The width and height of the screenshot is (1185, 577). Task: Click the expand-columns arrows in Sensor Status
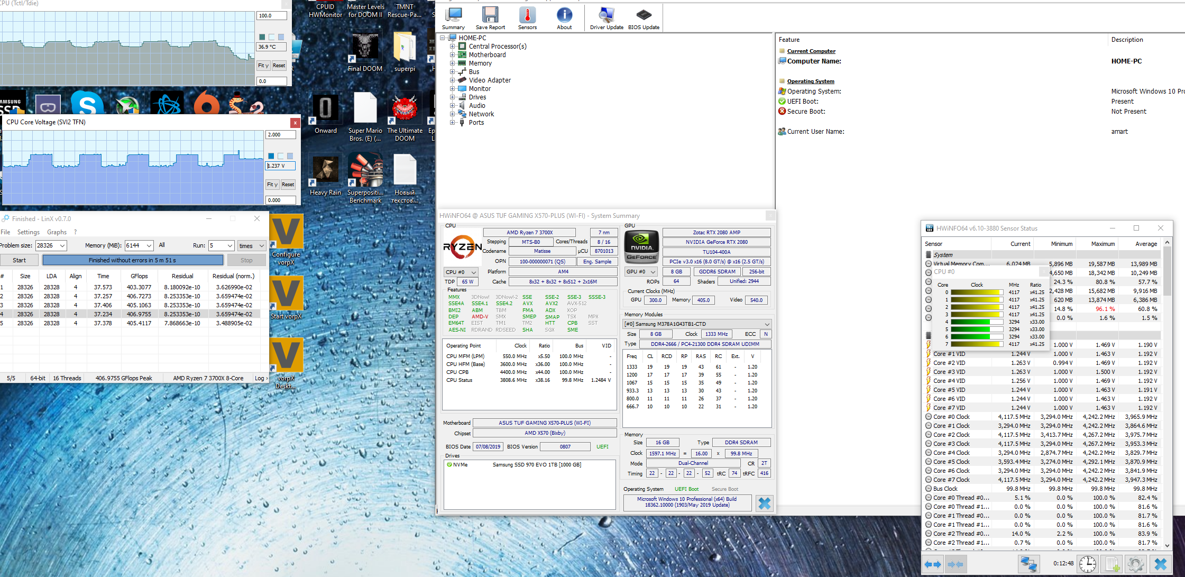932,564
